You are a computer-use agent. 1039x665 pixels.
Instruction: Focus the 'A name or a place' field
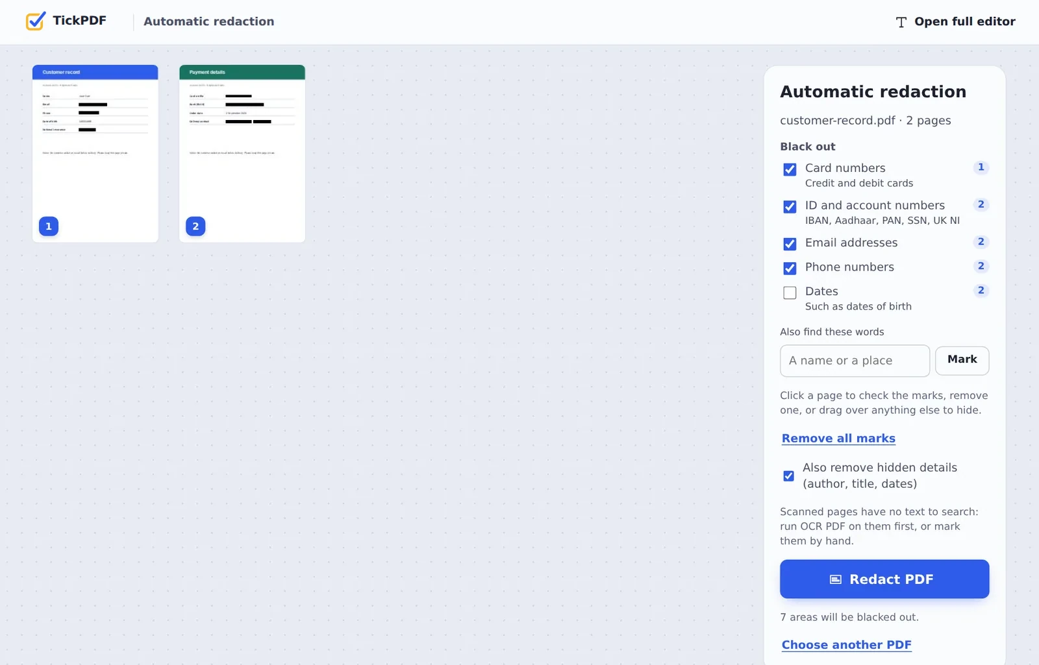click(x=855, y=361)
